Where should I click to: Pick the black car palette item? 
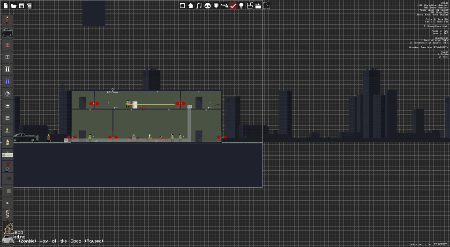7,32
